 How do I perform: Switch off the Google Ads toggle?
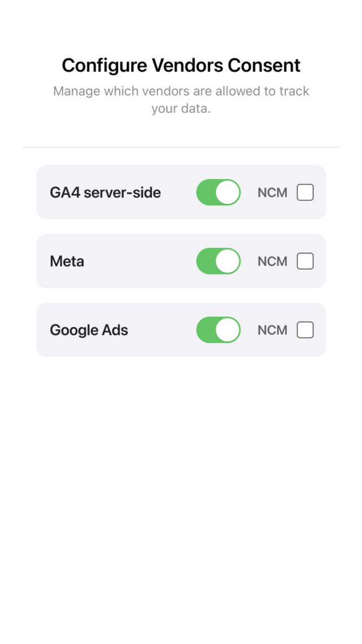pos(218,330)
